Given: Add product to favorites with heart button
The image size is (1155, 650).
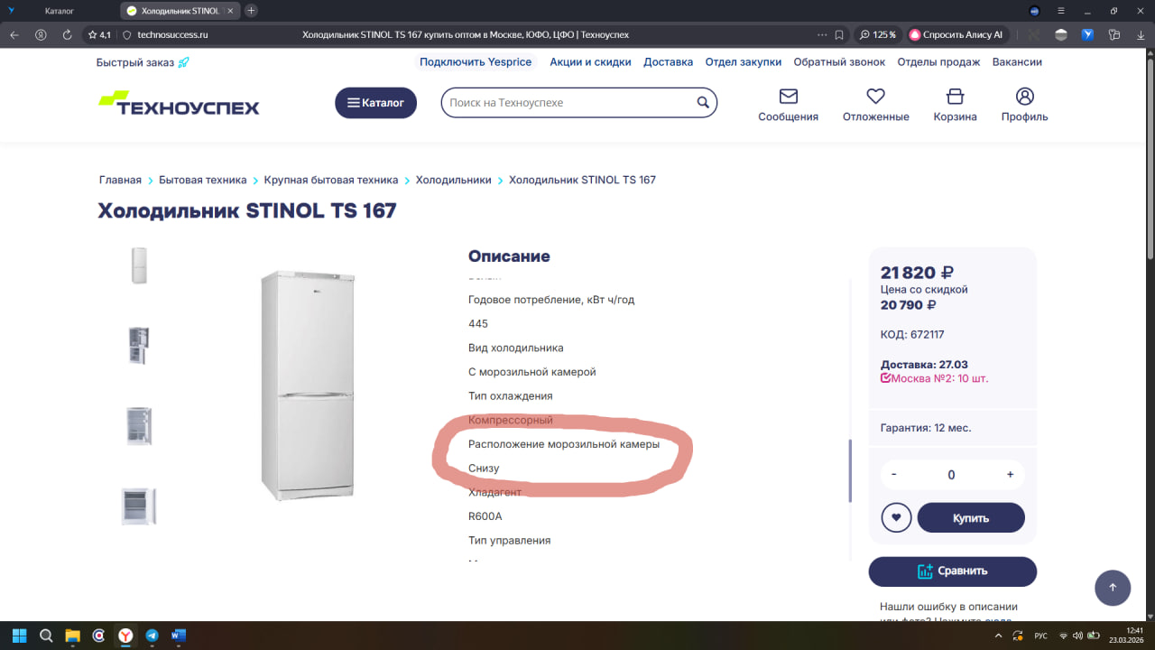Looking at the screenshot, I should coord(896,518).
